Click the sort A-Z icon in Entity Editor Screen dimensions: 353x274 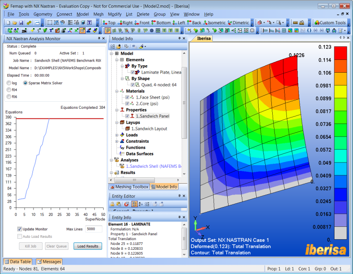[141, 204]
